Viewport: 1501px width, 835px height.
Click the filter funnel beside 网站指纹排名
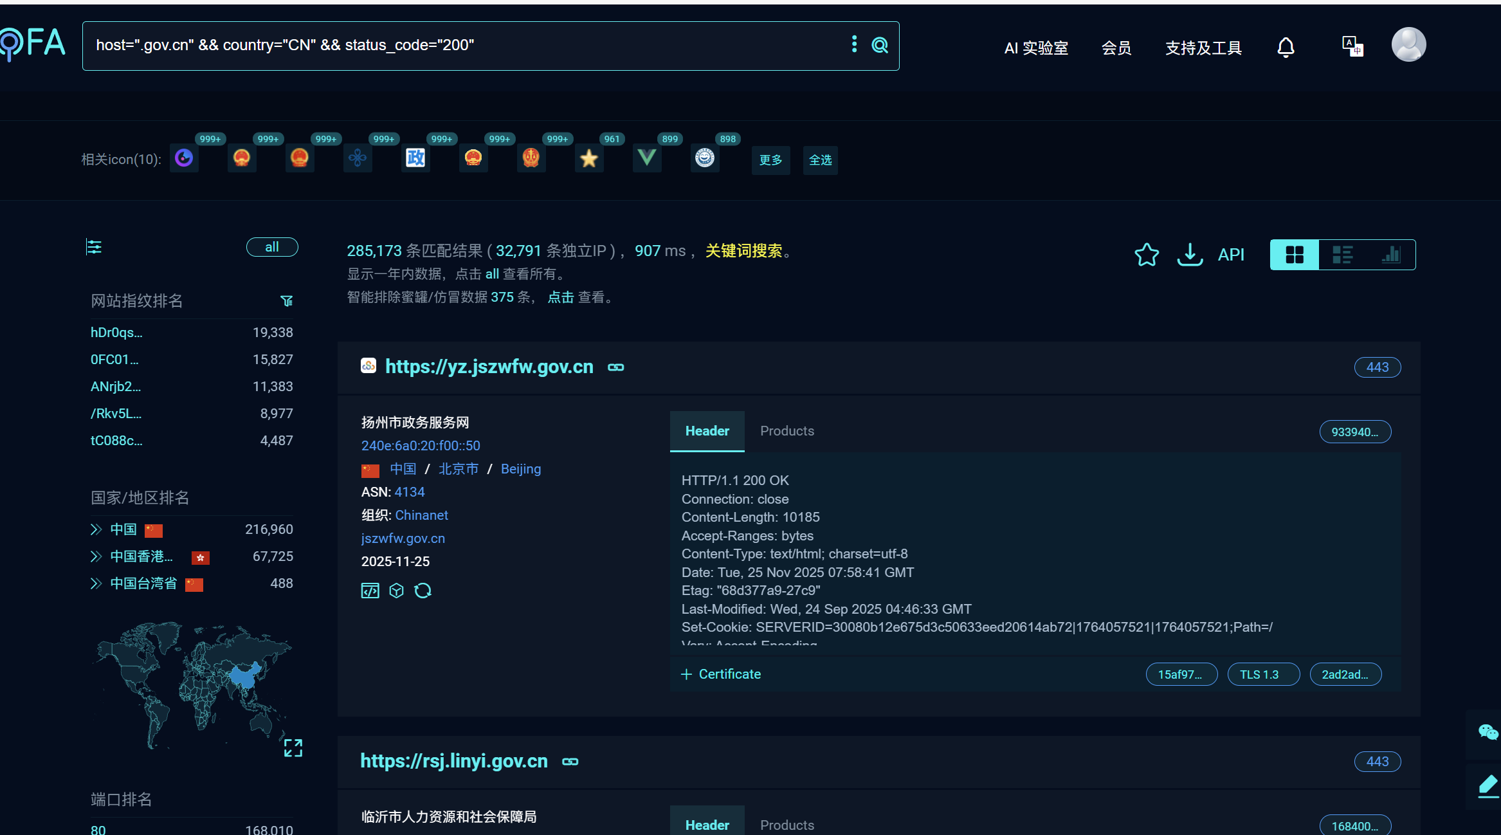coord(287,300)
